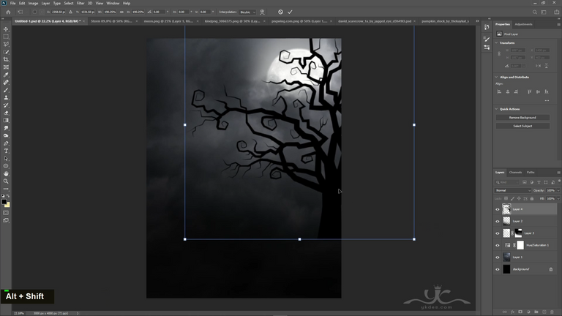The image size is (562, 316).
Task: Switch to warp mode icon
Action: click(263, 12)
